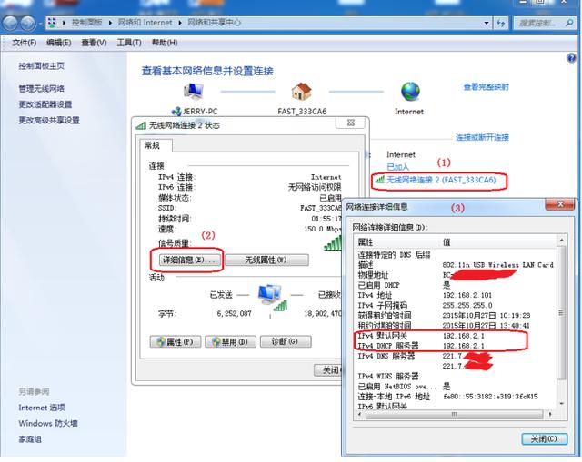Expand the arrow after 网络和 Internet breadcrumb

[x=180, y=23]
